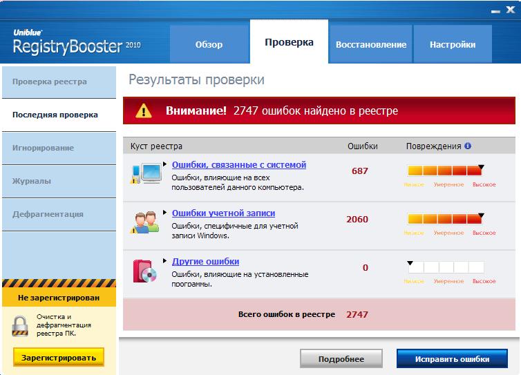Screen dimensions: 521x375
Task: Expand the Другие ошибки arrow
Action: pyautogui.click(x=165, y=261)
